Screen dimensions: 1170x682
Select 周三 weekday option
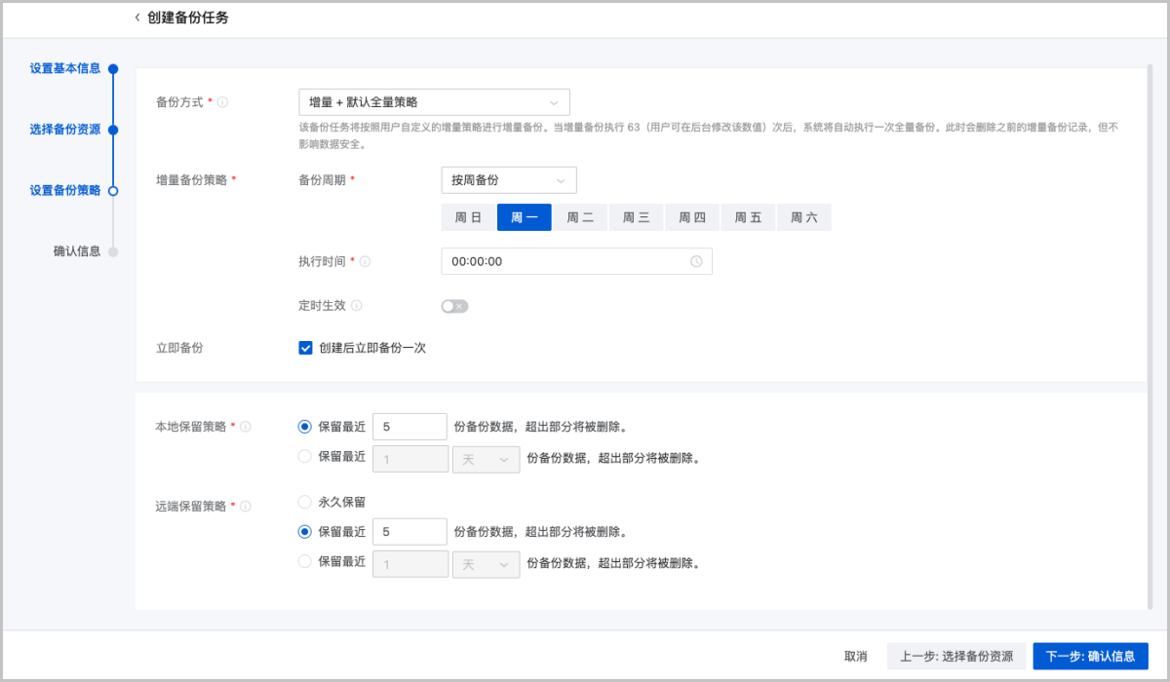tap(637, 217)
